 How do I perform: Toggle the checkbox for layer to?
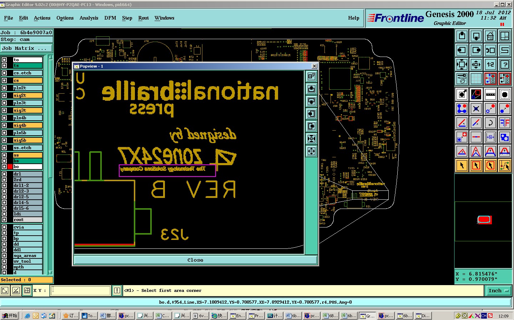click(x=4, y=60)
